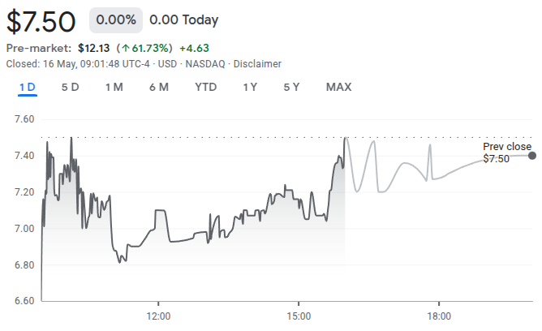The height and width of the screenshot is (331, 542).
Task: Show the 6M chart view
Action: [159, 87]
